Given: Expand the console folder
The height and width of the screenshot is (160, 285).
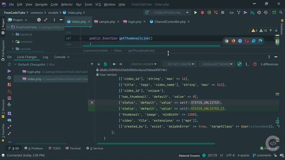Looking at the screenshot, I should [x=13, y=49].
